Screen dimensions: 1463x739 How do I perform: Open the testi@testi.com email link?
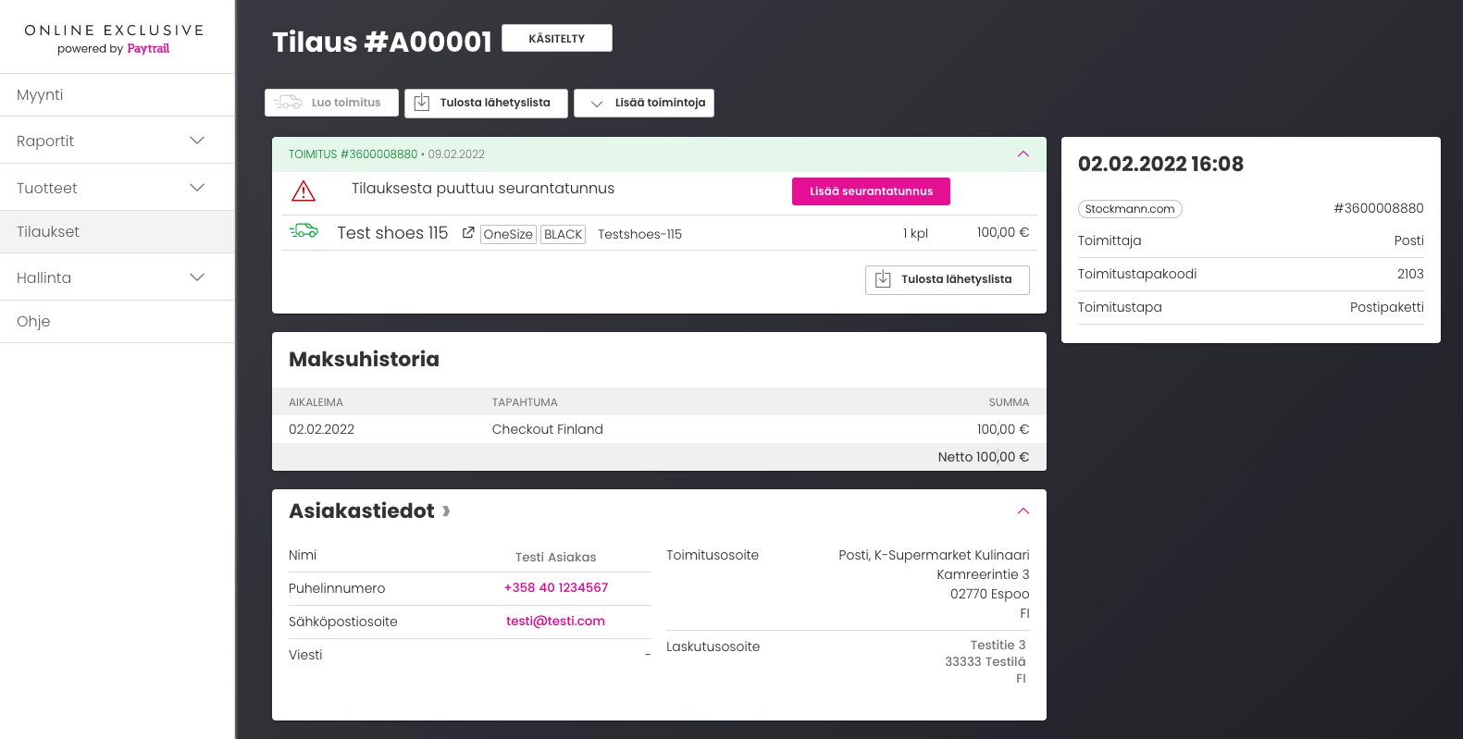tap(555, 622)
